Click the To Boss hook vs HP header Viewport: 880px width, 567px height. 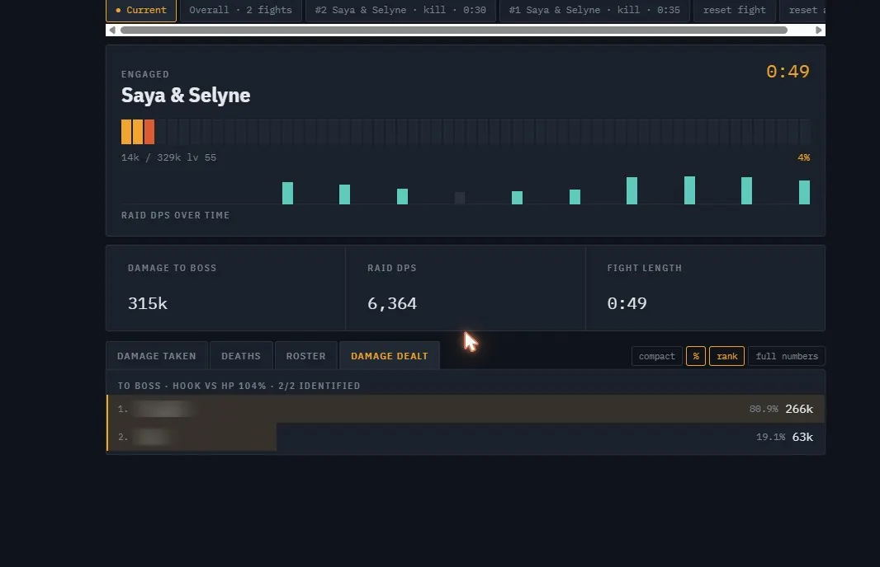pyautogui.click(x=239, y=386)
